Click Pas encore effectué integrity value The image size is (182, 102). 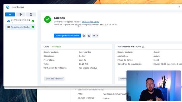pyautogui.click(x=88, y=68)
